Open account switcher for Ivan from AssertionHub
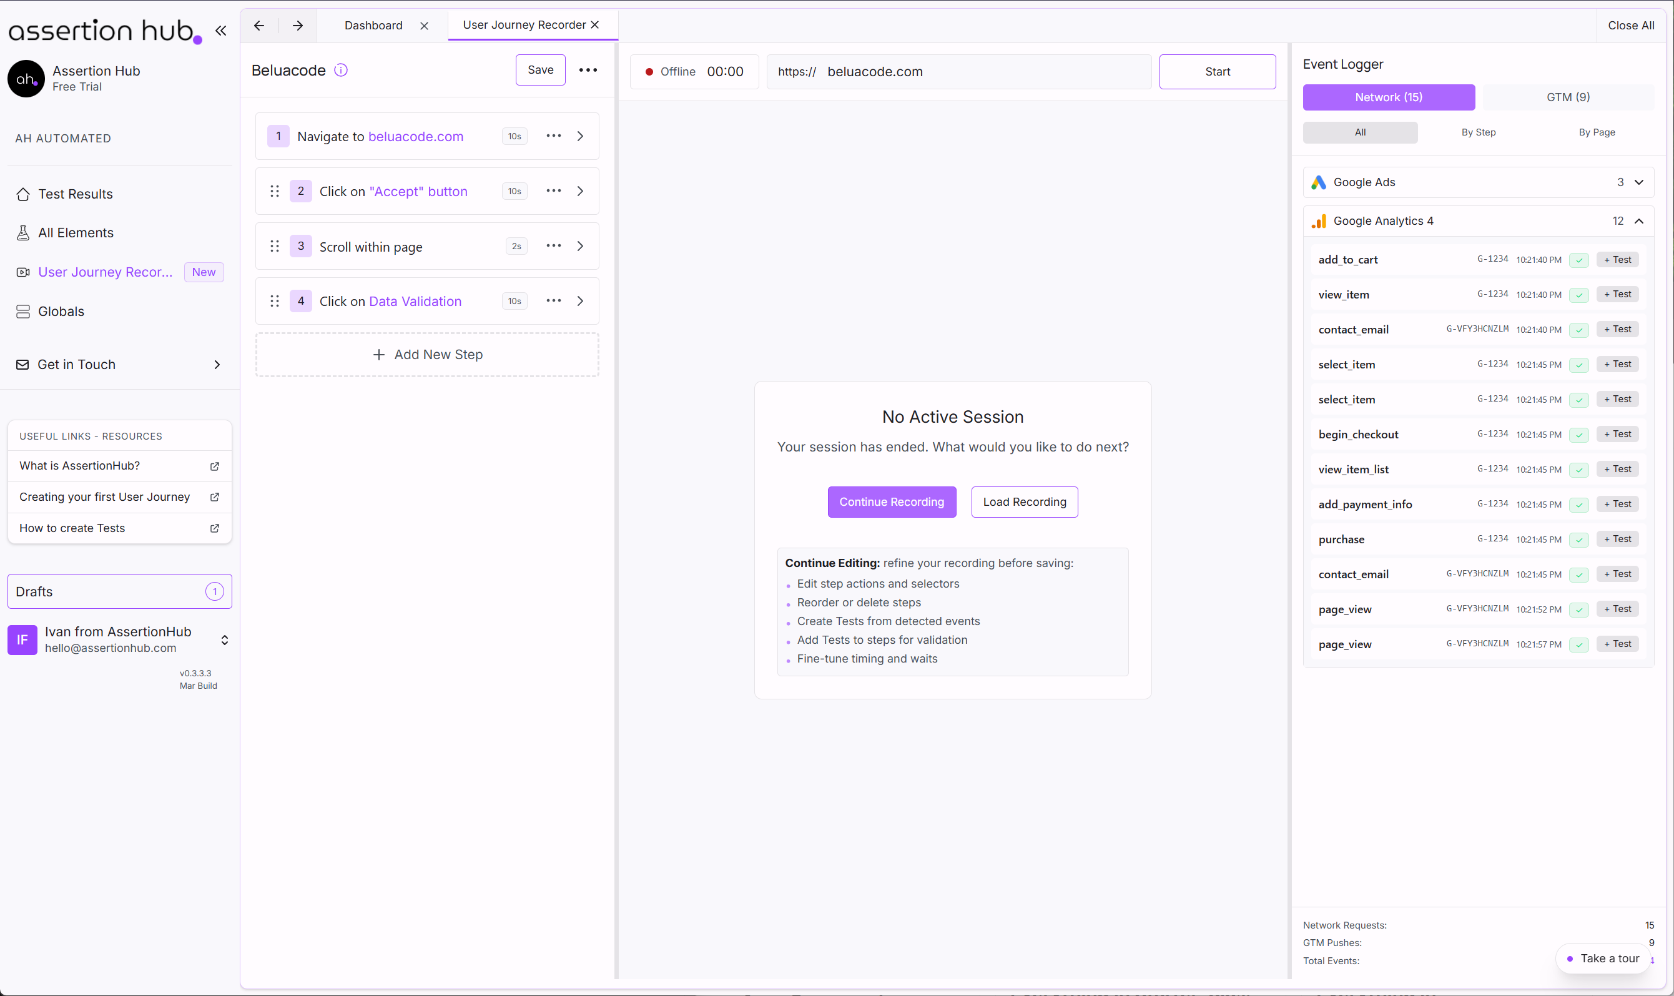Screen dimensions: 1674x996 tap(225, 639)
